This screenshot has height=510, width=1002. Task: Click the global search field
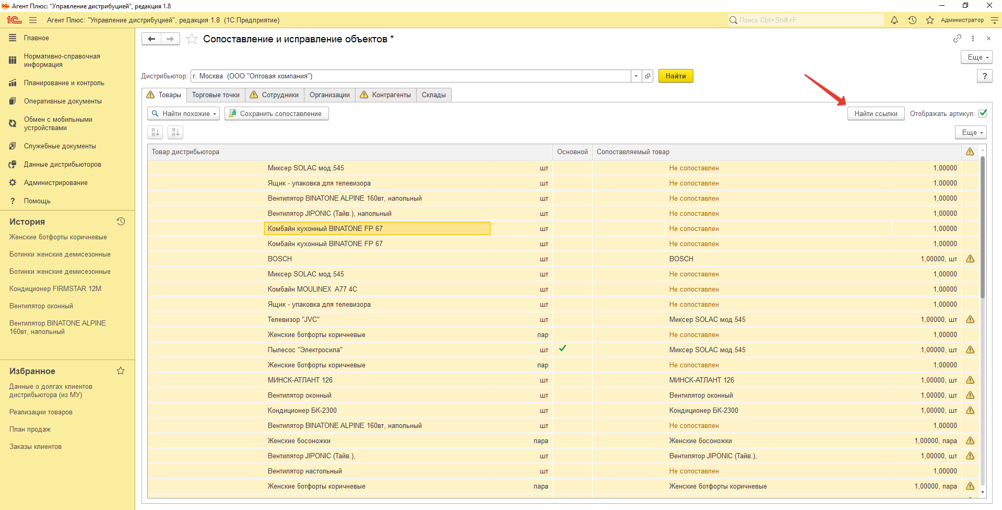click(806, 20)
